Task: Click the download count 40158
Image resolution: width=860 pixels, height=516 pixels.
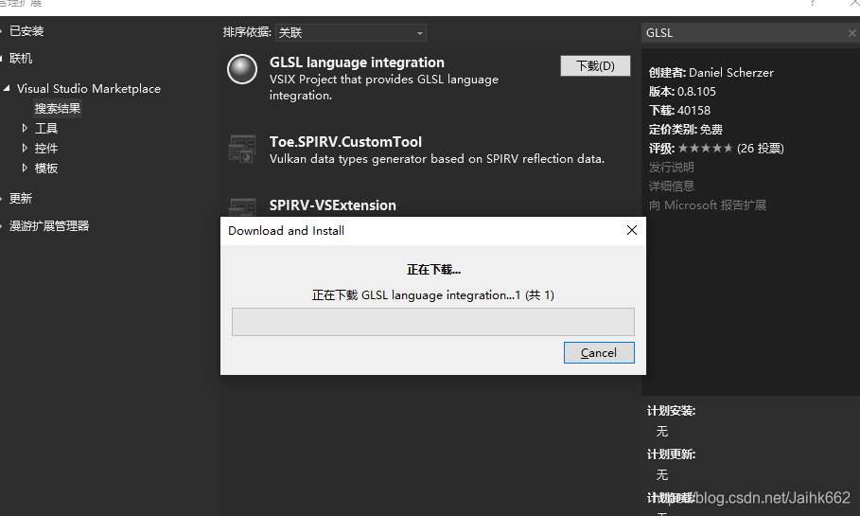Action: coord(693,111)
